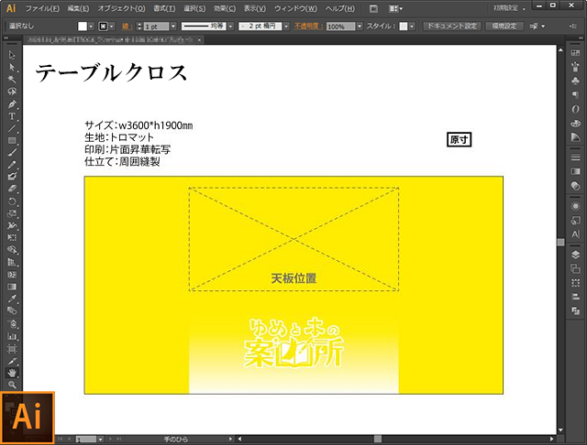Select the Line Segment tool
587x445 pixels.
coord(12,128)
